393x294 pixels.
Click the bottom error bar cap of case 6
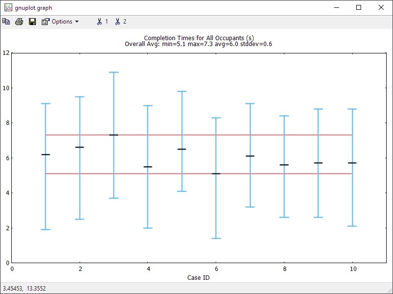click(x=216, y=238)
